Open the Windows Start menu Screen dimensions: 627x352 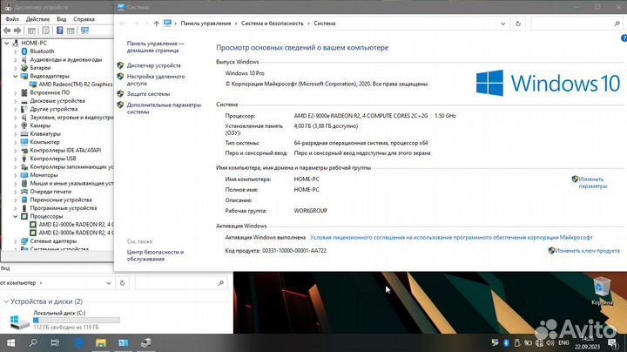[x=10, y=342]
